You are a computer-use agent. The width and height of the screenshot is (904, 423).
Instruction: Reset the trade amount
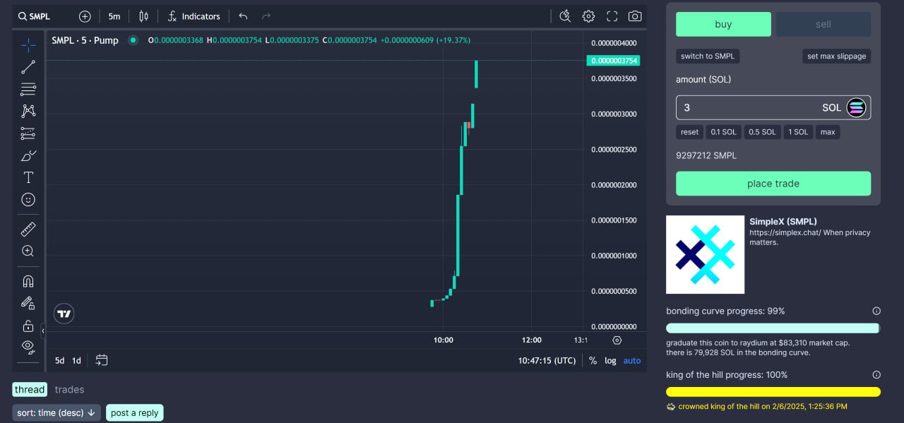click(689, 132)
